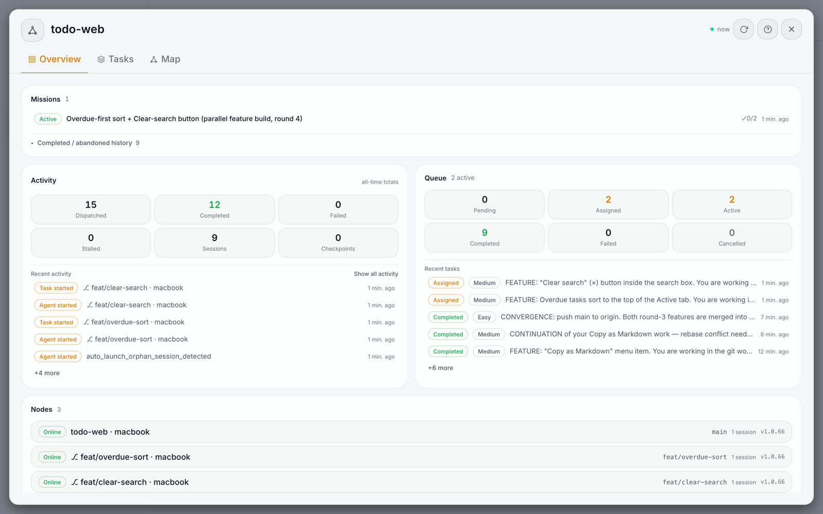Expand +6 more recent tasks
The image size is (823, 514).
[x=441, y=368]
